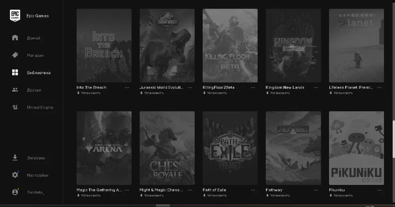Open the three-dot menu for Pathway
Screen dimensions: 395x207
(316, 190)
